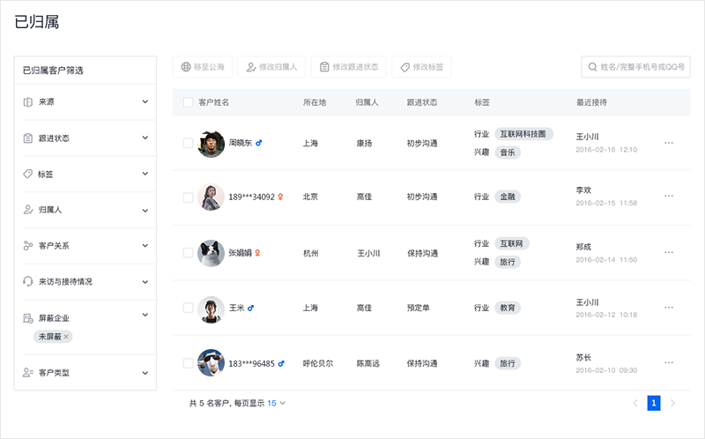Image resolution: width=705 pixels, height=439 pixels.
Task: Click the 所在地 column header
Action: [315, 102]
